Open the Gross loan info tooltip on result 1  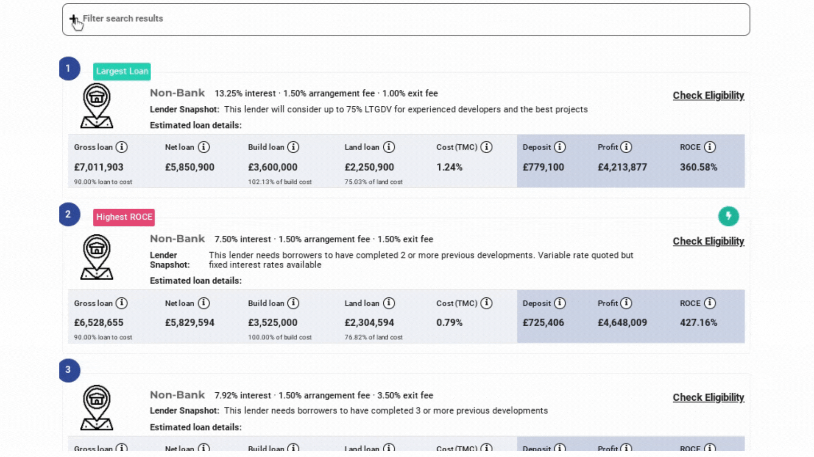click(x=123, y=147)
